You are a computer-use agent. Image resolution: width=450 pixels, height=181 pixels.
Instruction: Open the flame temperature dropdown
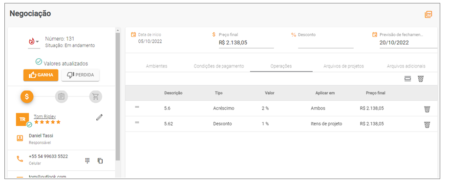point(34,42)
